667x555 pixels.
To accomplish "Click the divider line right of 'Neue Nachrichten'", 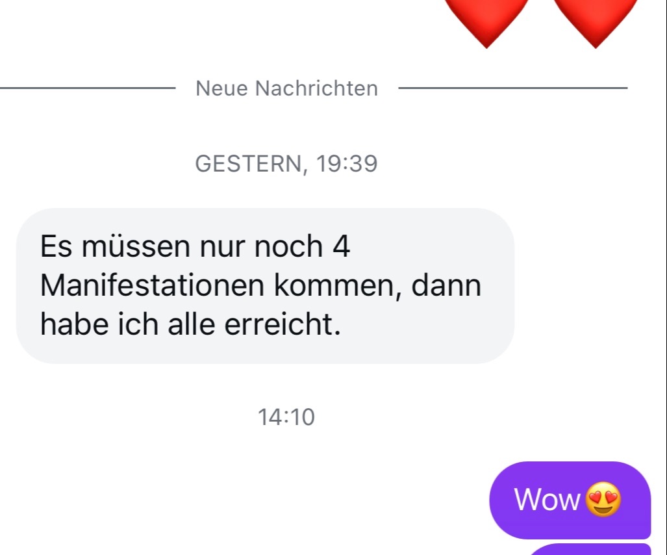I will [513, 88].
